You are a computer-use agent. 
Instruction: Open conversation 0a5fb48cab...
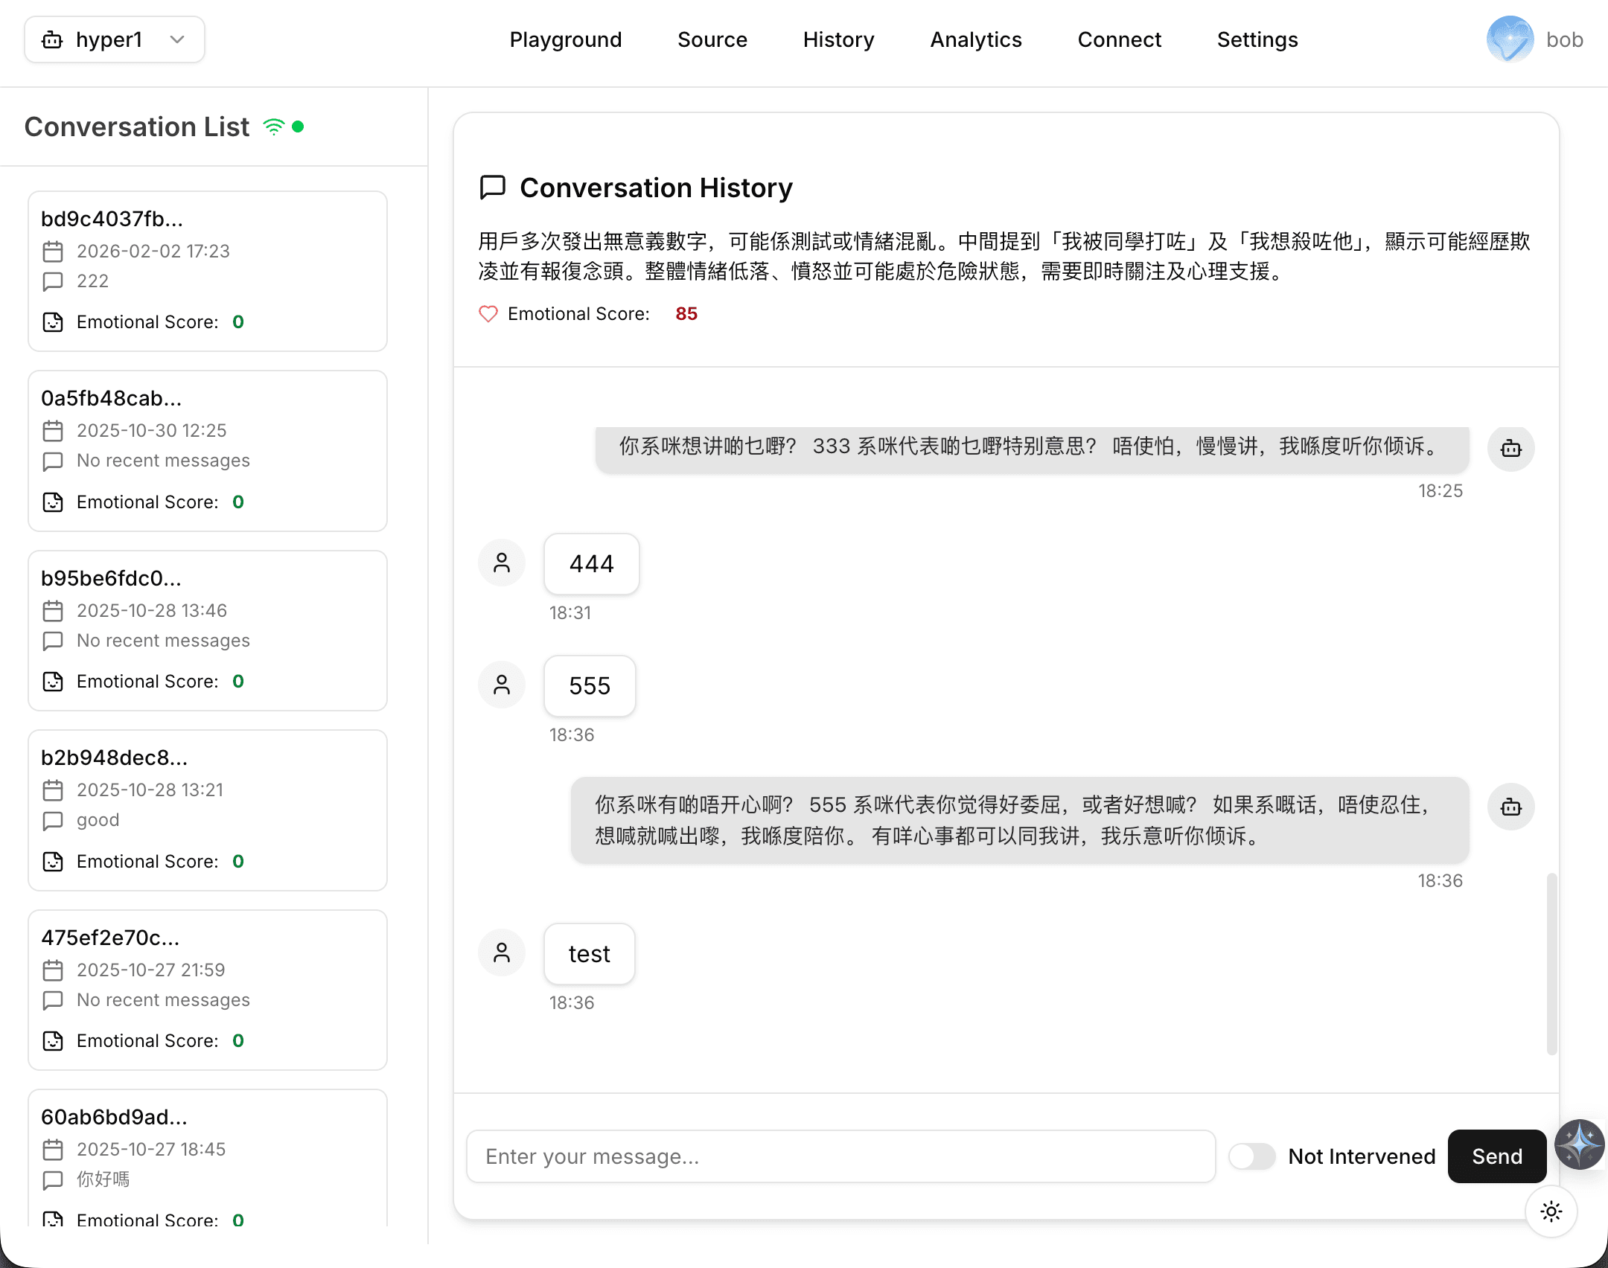[x=208, y=451]
